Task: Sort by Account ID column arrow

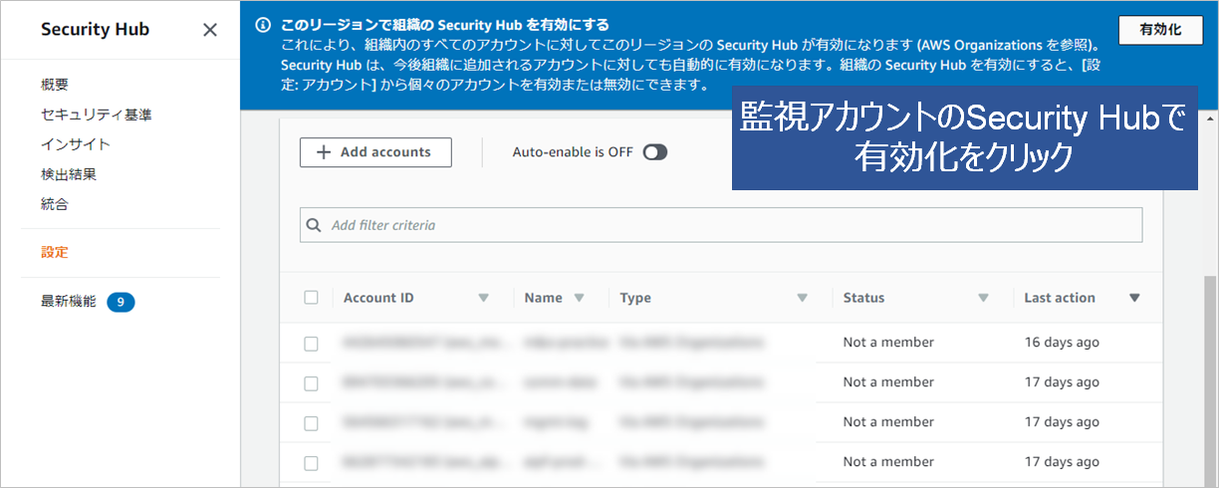Action: [484, 298]
